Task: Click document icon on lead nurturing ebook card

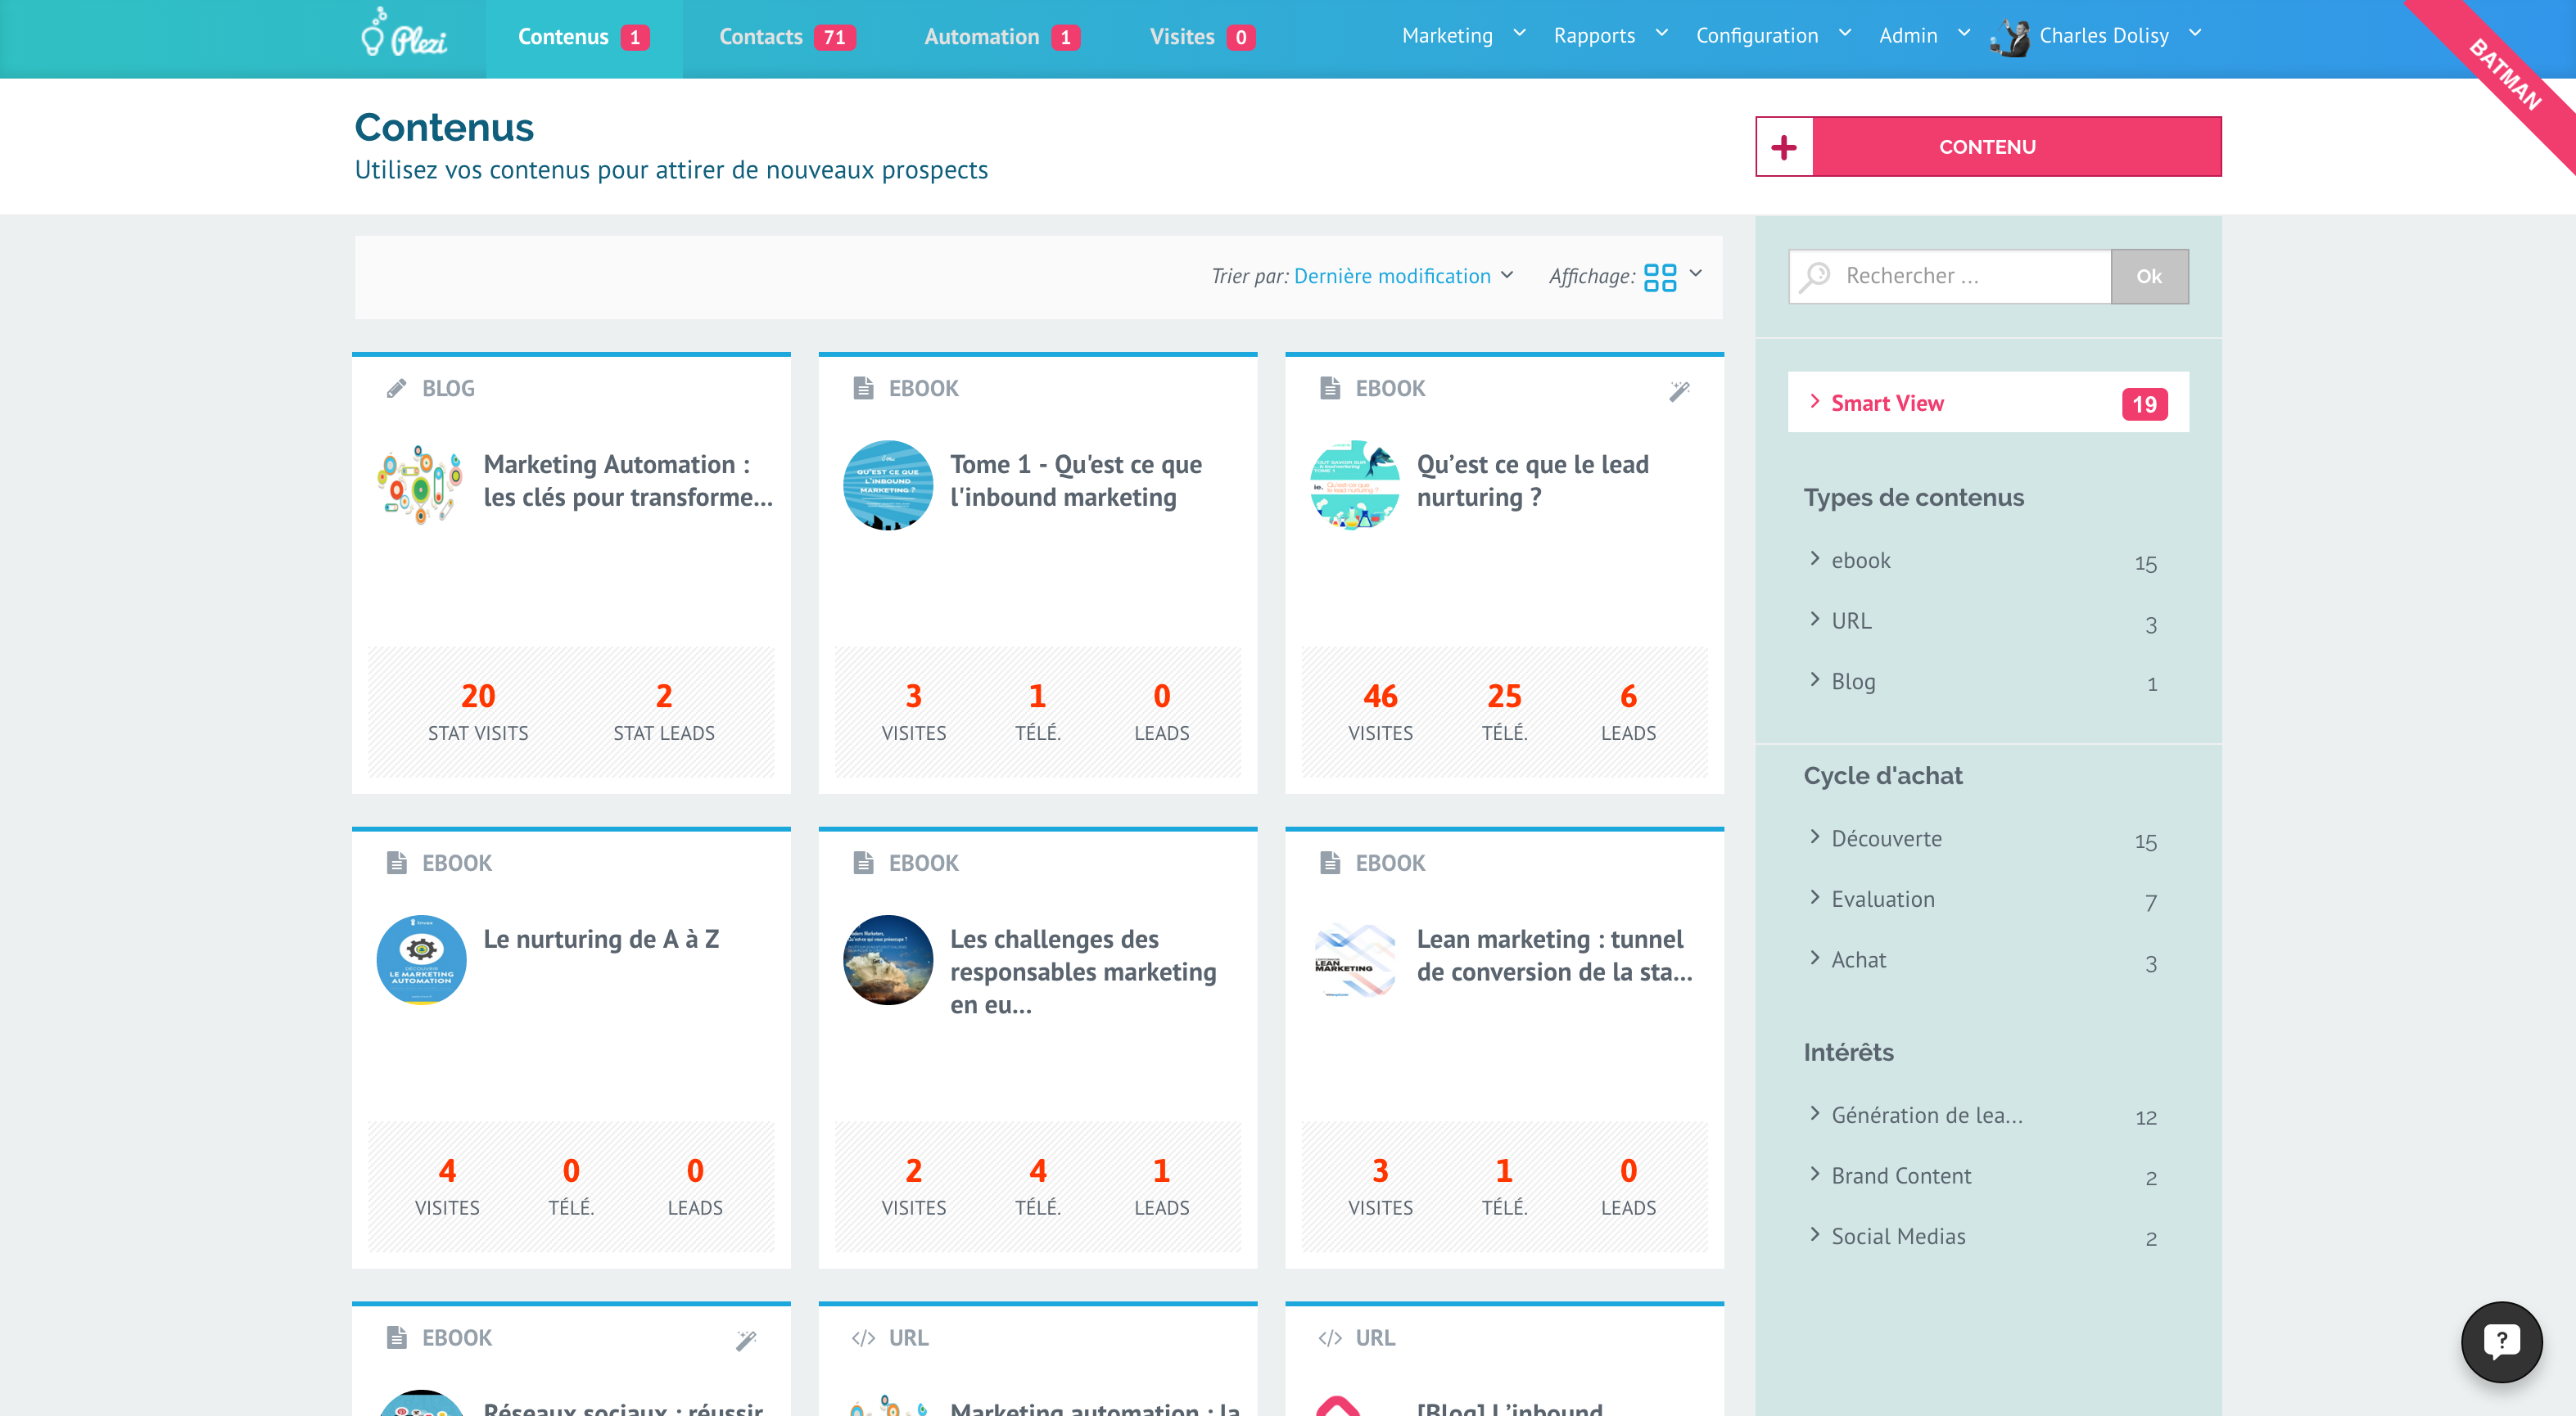Action: pyautogui.click(x=1330, y=389)
